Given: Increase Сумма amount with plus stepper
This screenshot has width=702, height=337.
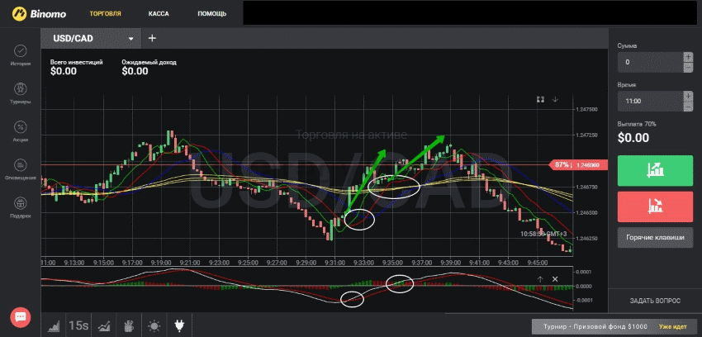Looking at the screenshot, I should pyautogui.click(x=688, y=57).
